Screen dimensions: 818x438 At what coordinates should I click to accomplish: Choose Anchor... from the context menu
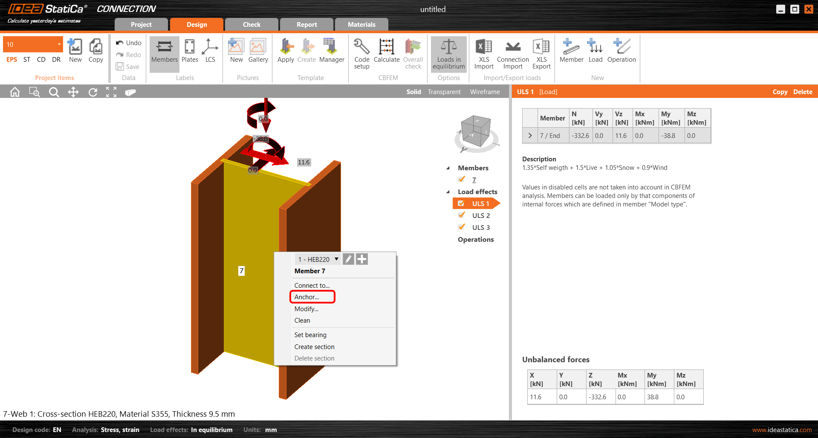(x=307, y=297)
